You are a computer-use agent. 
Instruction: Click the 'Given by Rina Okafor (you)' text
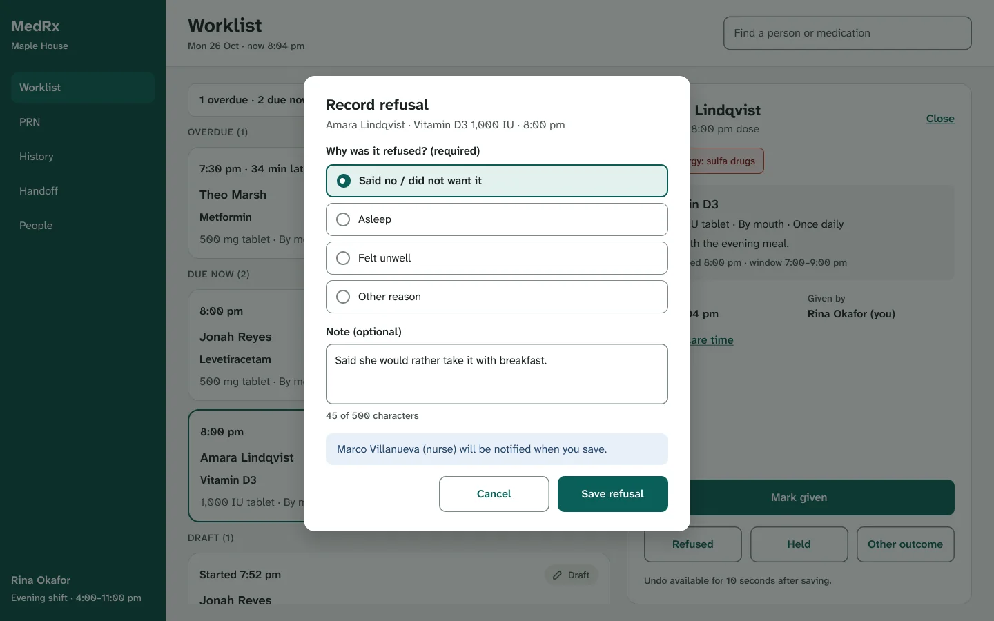point(851,307)
